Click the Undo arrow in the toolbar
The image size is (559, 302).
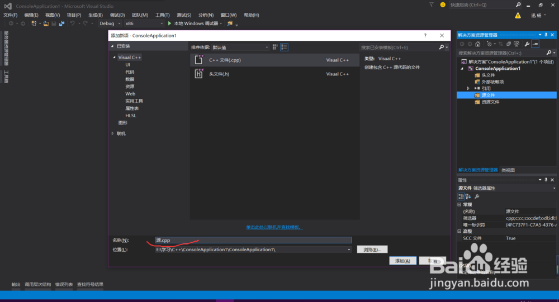pyautogui.click(x=72, y=23)
